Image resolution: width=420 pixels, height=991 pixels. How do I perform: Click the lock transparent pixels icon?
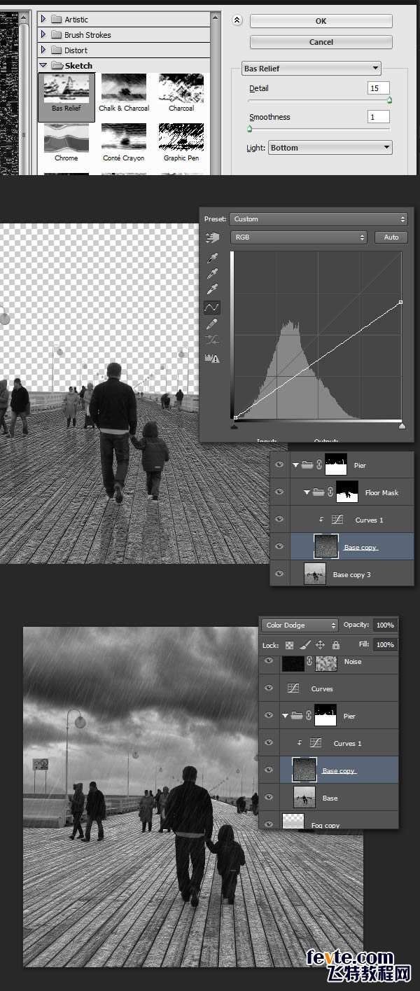[x=290, y=645]
